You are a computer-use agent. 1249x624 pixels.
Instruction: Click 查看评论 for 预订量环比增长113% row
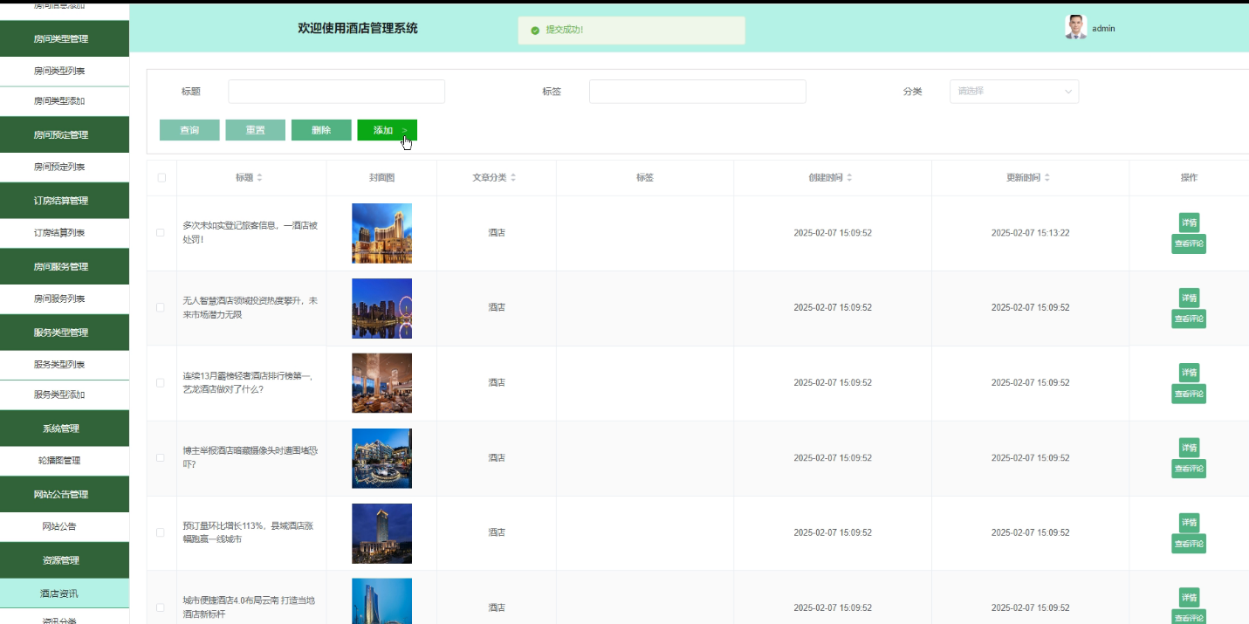(1189, 544)
